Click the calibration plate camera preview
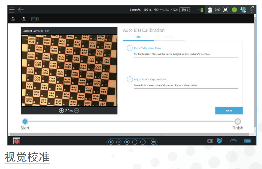Image resolution: width=262 pixels, height=169 pixels. coord(69,70)
